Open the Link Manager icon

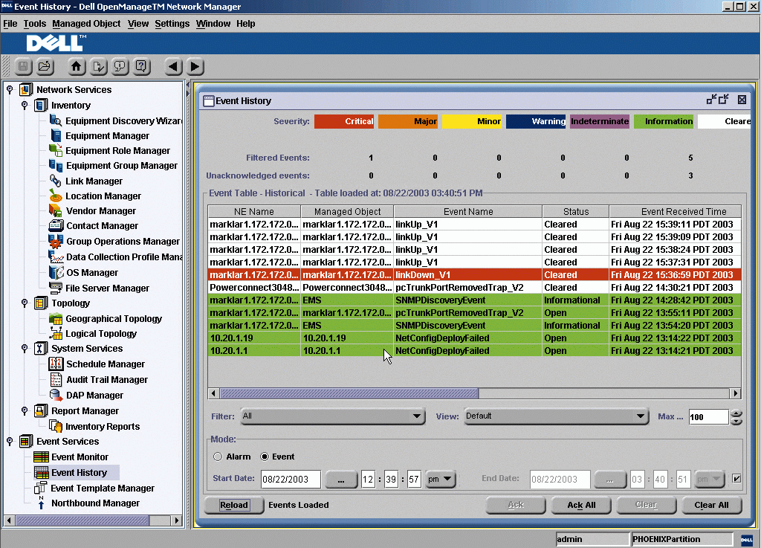[56, 181]
